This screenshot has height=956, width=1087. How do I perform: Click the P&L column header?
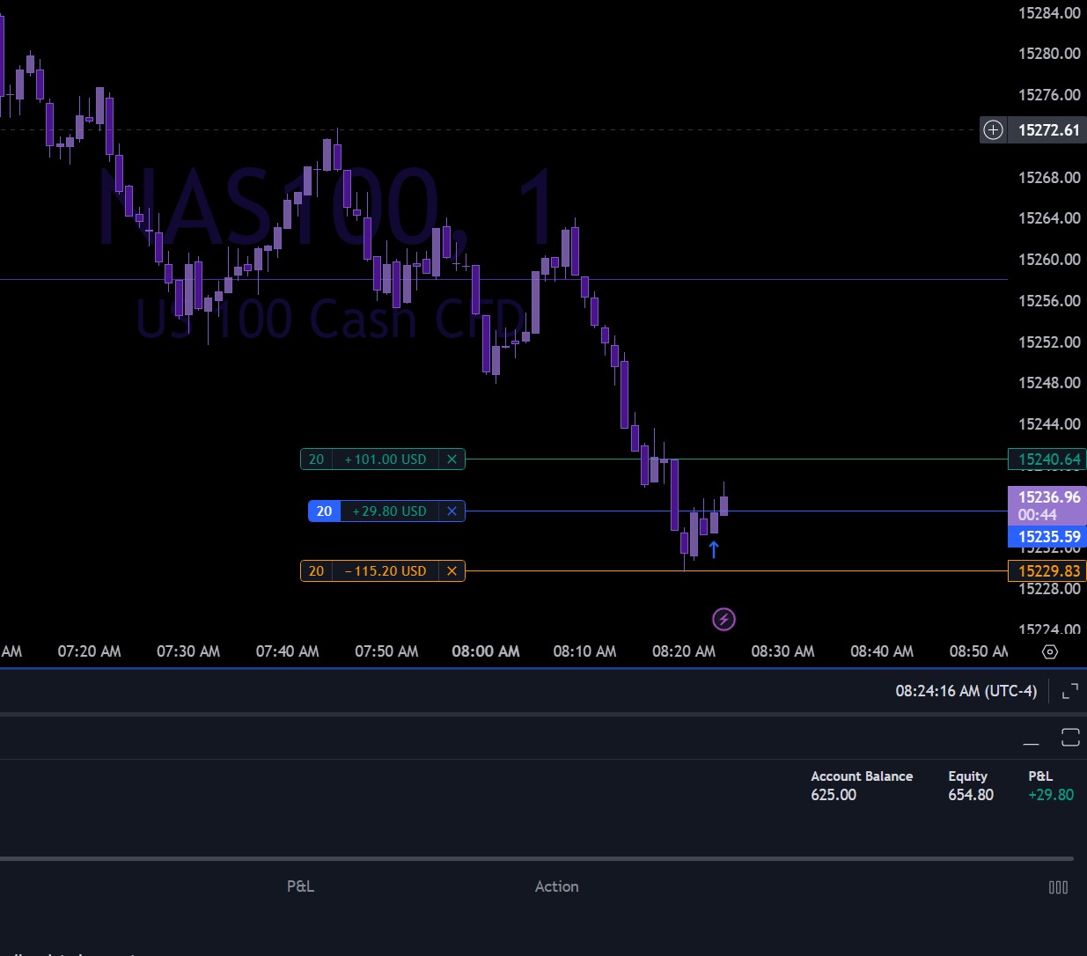pos(300,886)
